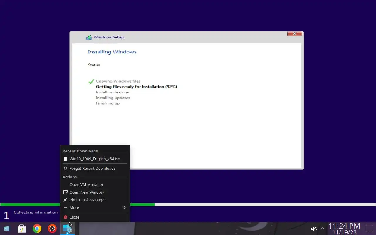This screenshot has height=235, width=376.
Task: Click Close in the context menu
Action: 95,217
